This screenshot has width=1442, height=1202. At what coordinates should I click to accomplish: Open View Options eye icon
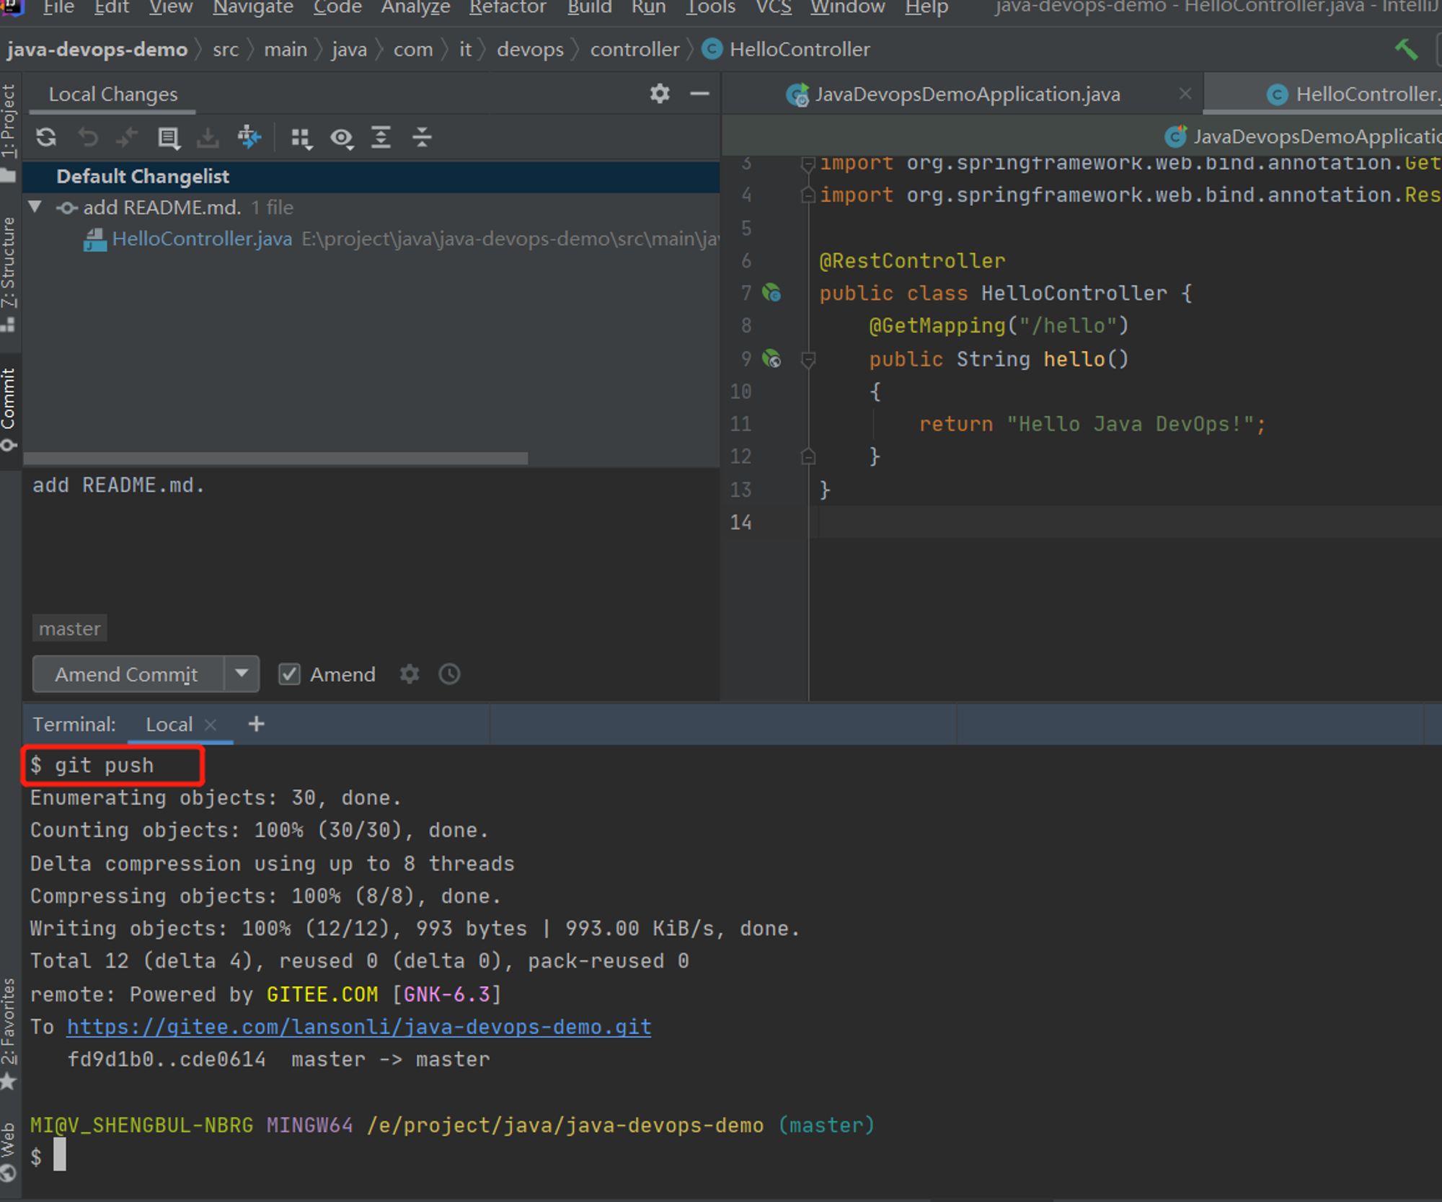tap(342, 137)
